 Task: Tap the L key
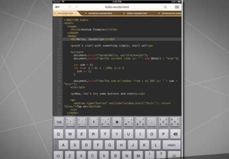click(x=156, y=145)
